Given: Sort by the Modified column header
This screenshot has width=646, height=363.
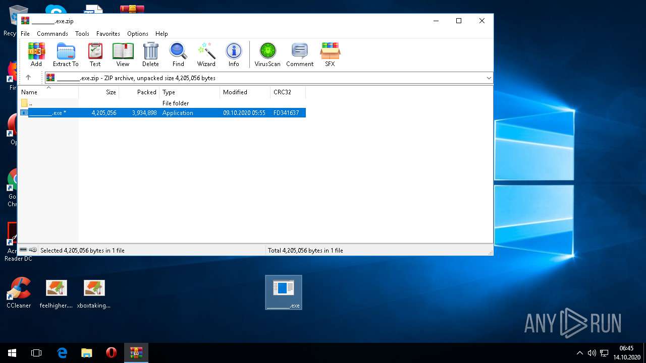Looking at the screenshot, I should pyautogui.click(x=245, y=92).
